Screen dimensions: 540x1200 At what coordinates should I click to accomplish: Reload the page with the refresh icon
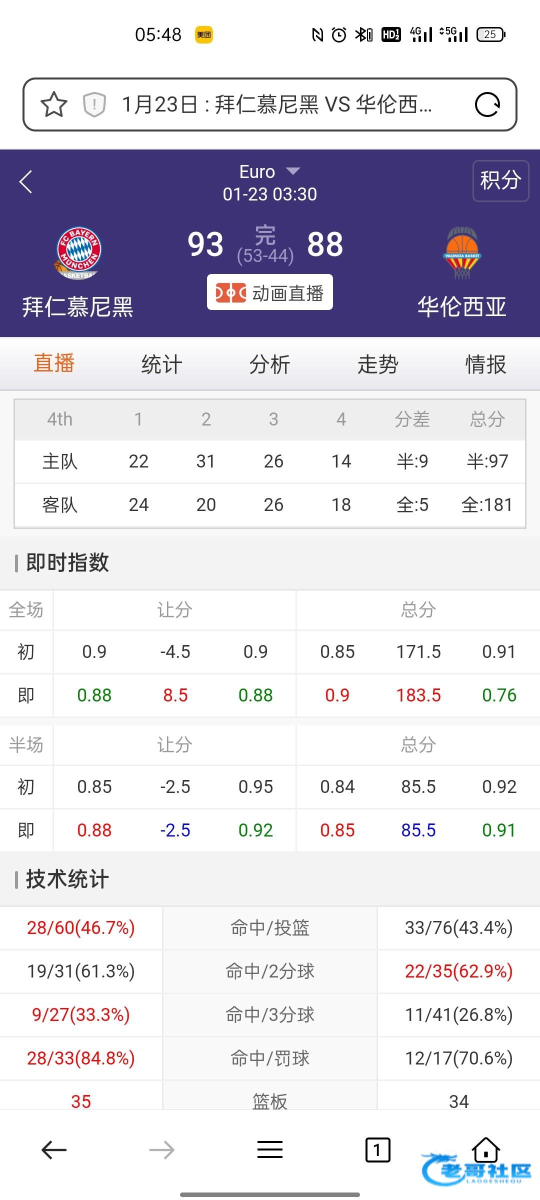click(487, 105)
